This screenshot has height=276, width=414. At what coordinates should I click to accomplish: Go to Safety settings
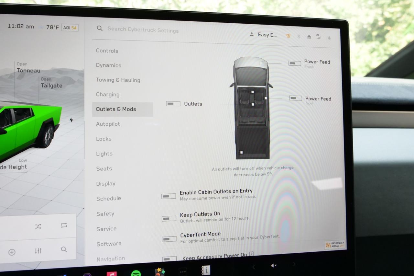point(105,214)
